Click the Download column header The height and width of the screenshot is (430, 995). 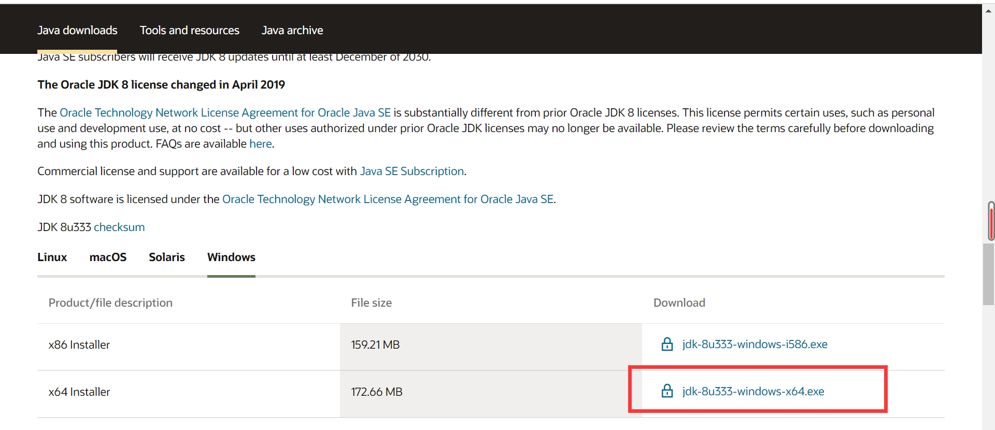[x=679, y=303]
